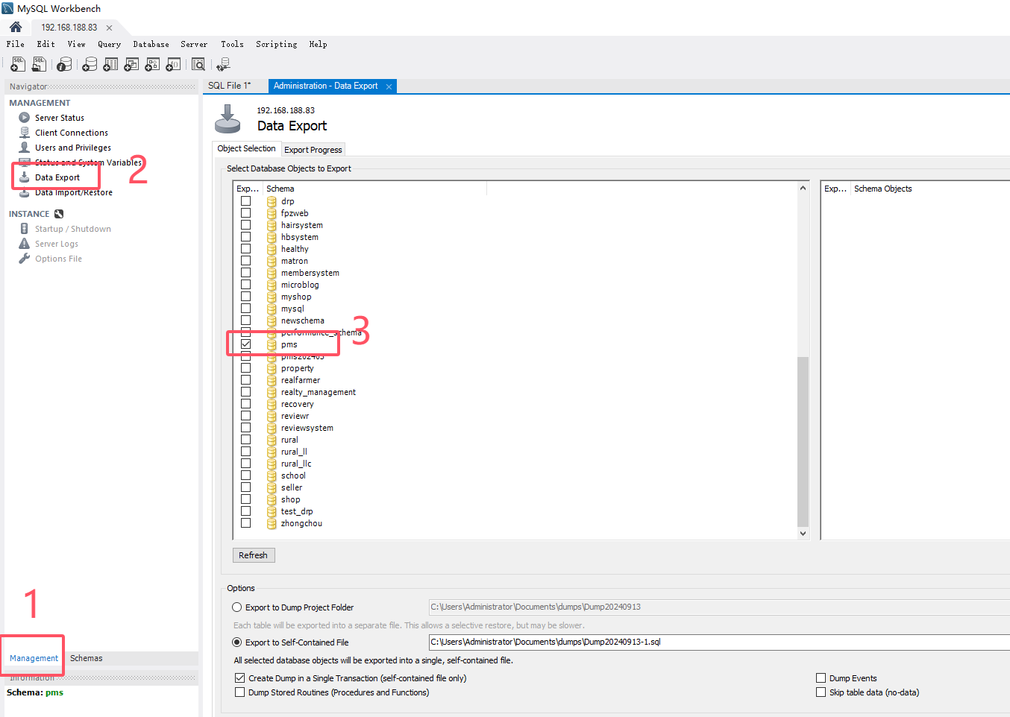Select the realty_management schema row
The image size is (1010, 717).
click(x=318, y=392)
